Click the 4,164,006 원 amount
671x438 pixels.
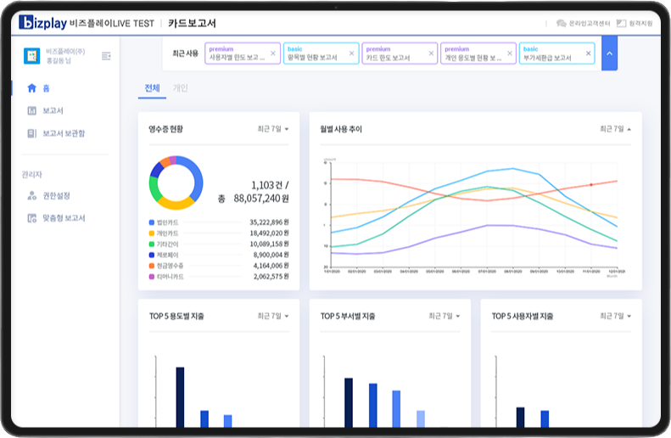(271, 266)
